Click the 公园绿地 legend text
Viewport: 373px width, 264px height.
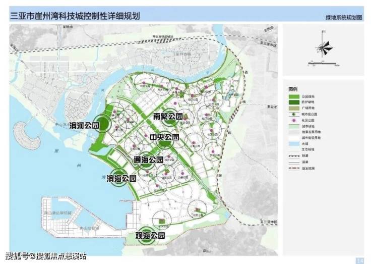(x=308, y=96)
